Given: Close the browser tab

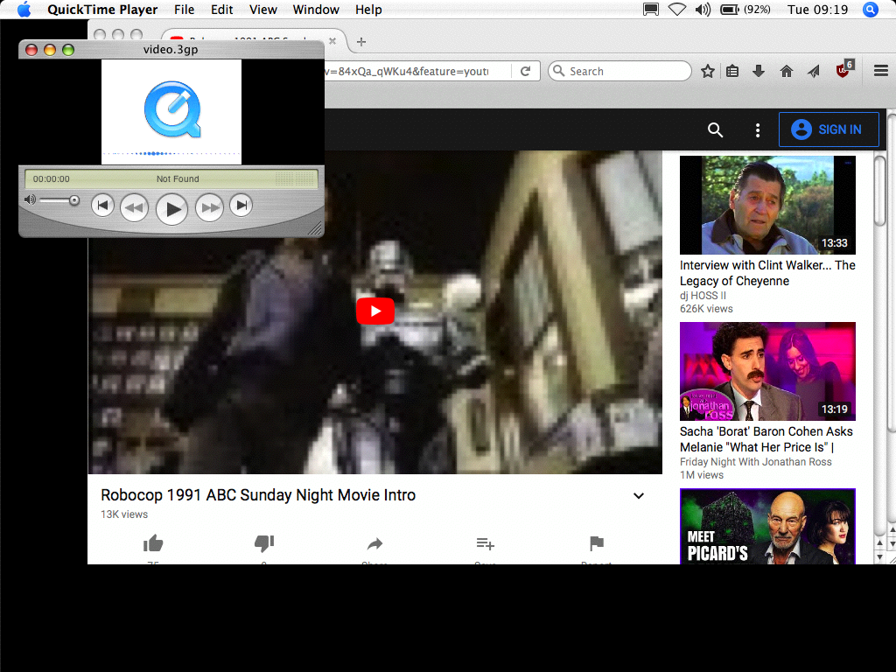Looking at the screenshot, I should tap(332, 41).
